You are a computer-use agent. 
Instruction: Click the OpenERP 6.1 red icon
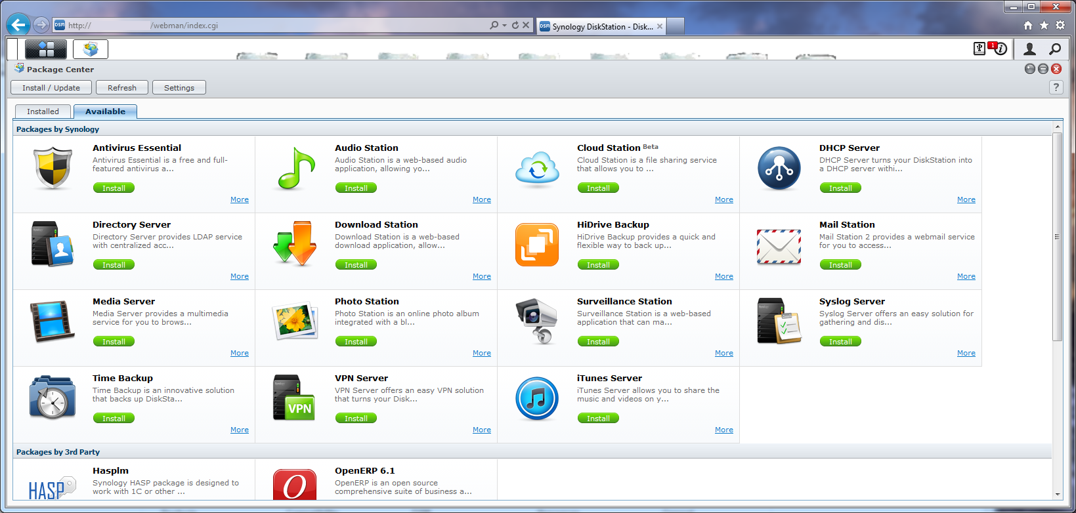pos(295,485)
